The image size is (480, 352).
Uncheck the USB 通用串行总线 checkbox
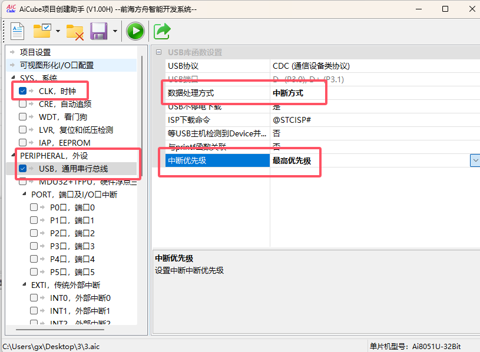point(22,169)
